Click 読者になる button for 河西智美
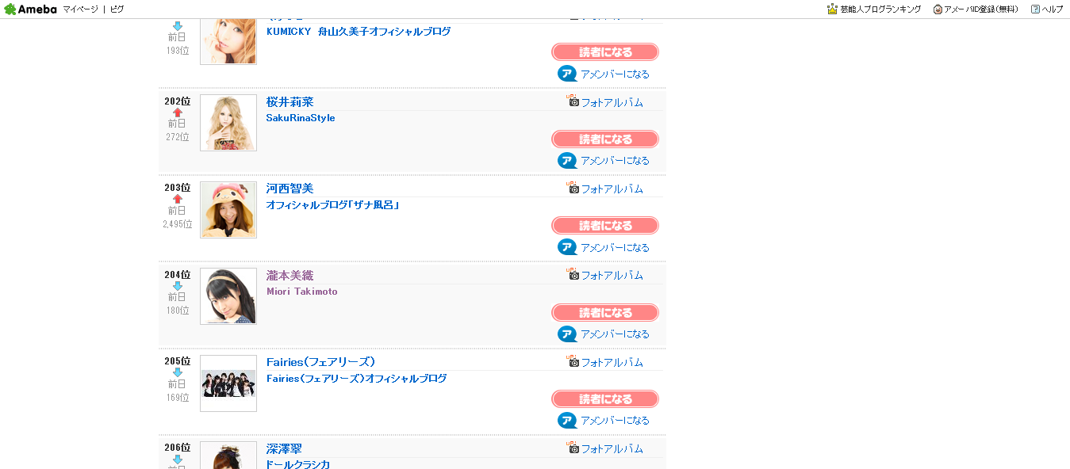Image resolution: width=1070 pixels, height=469 pixels. (605, 226)
